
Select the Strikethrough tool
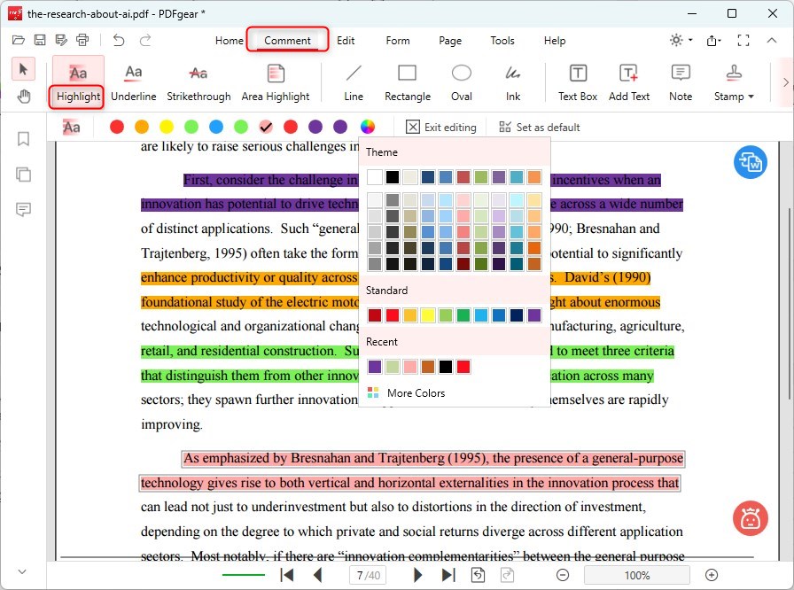pyautogui.click(x=198, y=82)
